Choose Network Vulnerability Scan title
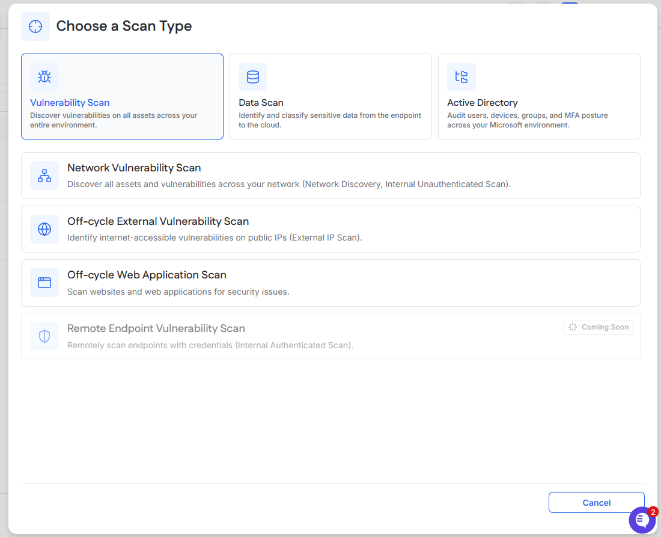661x537 pixels. click(x=134, y=168)
